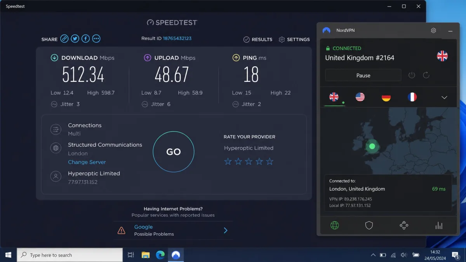Click the Structured Communications globe icon

56,148
